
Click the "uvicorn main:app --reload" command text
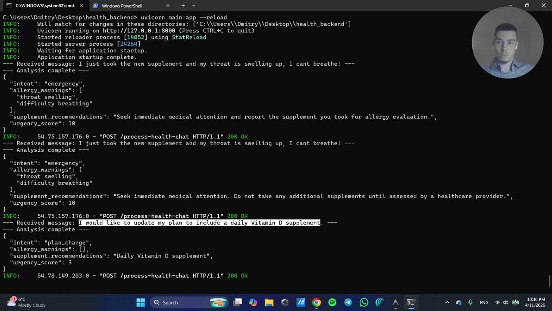coord(184,17)
